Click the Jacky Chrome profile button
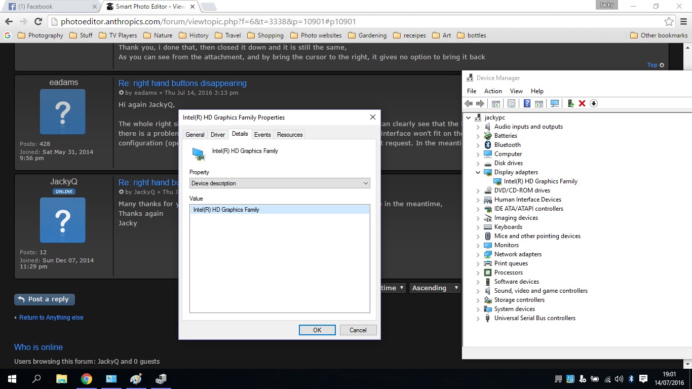 point(607,5)
